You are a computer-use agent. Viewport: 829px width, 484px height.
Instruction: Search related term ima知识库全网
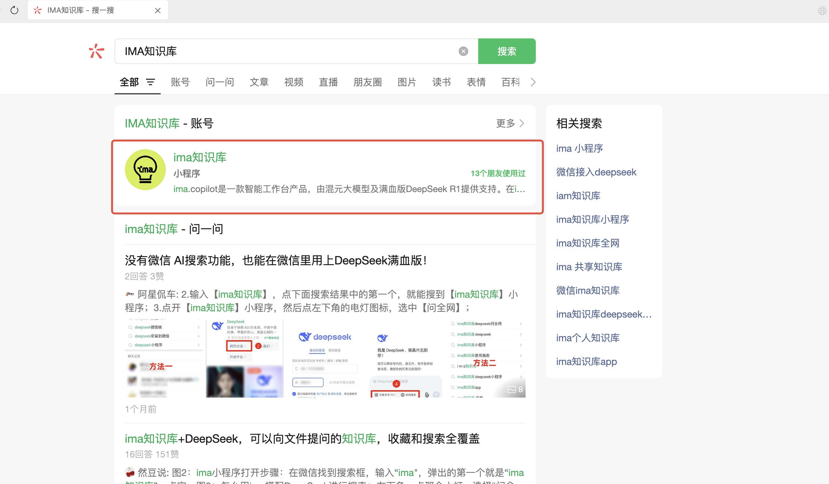pos(588,243)
